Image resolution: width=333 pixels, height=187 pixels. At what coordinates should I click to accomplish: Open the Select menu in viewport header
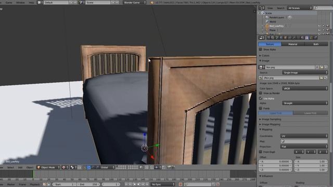(x=10, y=167)
